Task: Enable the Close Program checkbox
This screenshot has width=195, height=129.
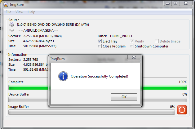Action: point(100,46)
